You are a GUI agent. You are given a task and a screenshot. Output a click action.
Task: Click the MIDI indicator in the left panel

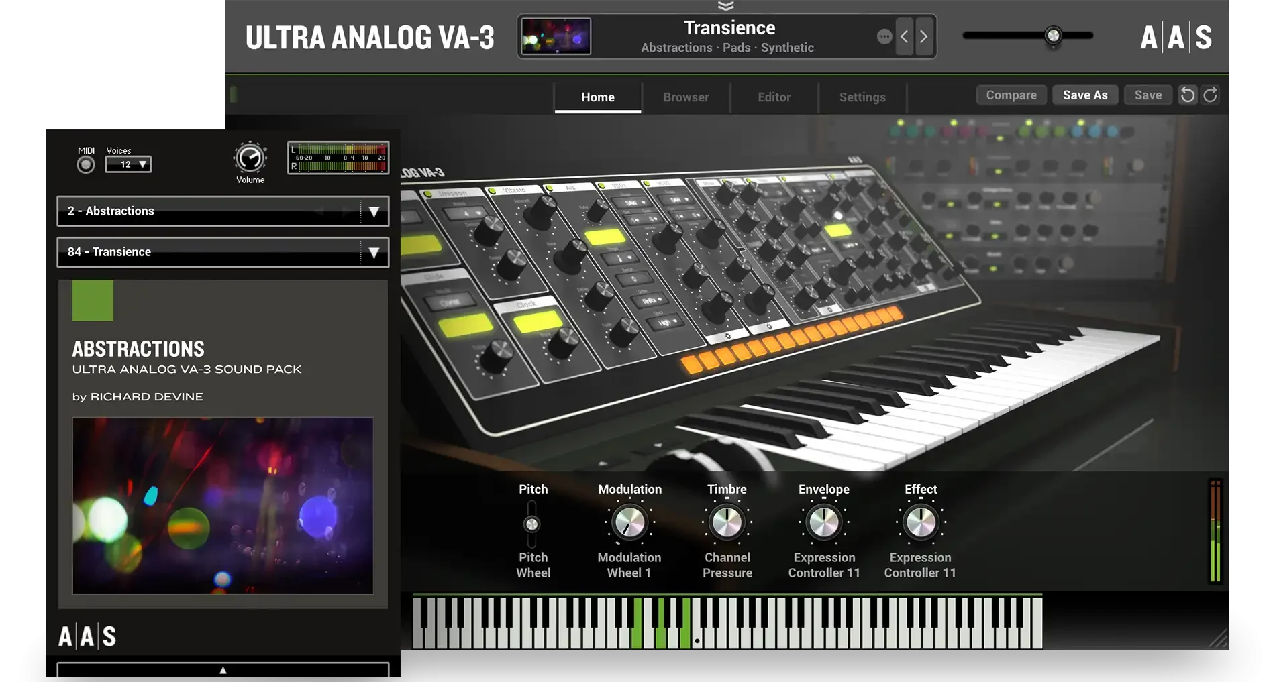(85, 163)
